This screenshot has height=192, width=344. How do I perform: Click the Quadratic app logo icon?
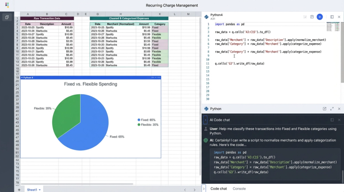(x=7, y=5)
